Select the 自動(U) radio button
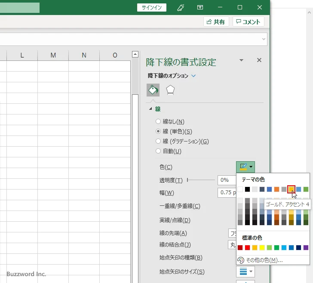Viewport: 313px width, 283px height. pos(158,151)
